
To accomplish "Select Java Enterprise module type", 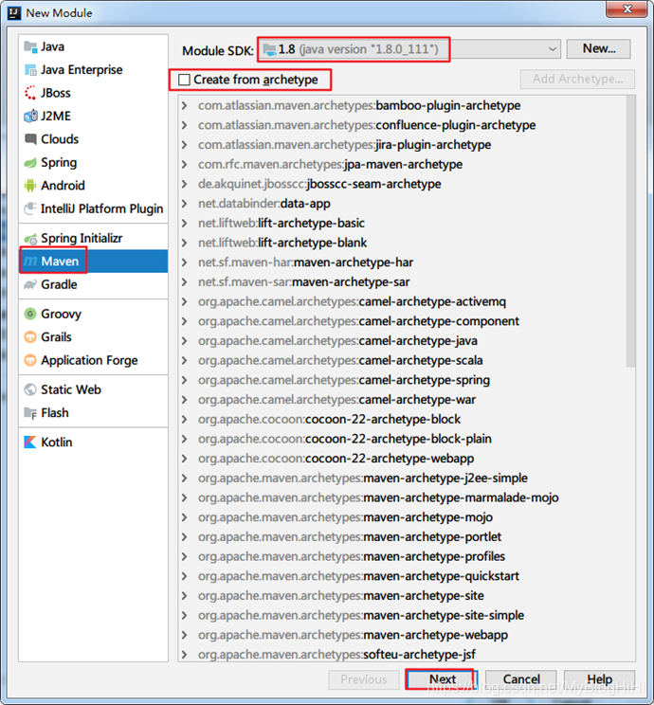I will click(93, 70).
